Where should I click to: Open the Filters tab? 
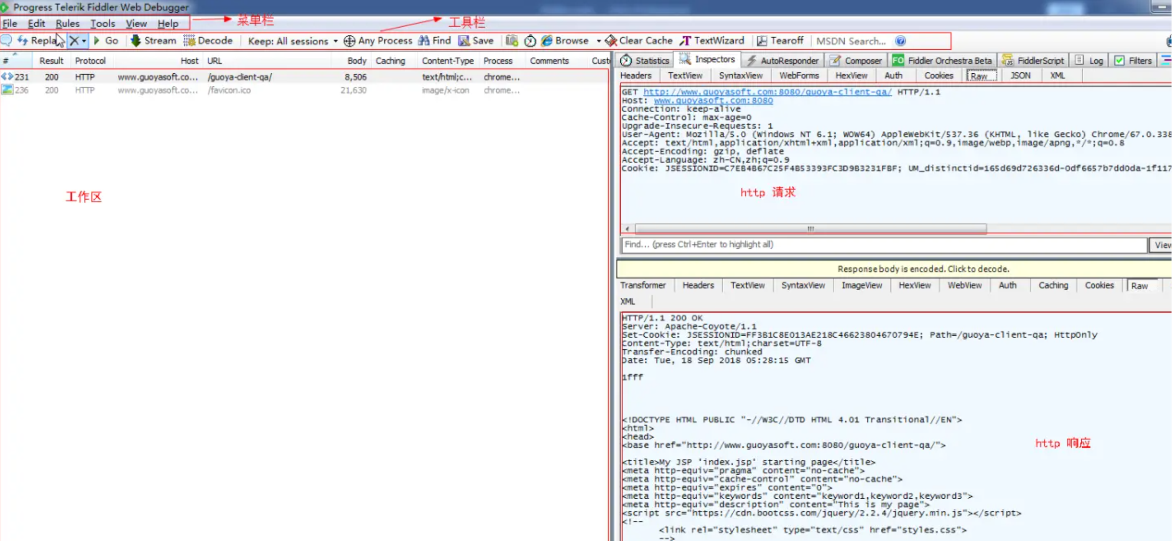(x=1133, y=61)
